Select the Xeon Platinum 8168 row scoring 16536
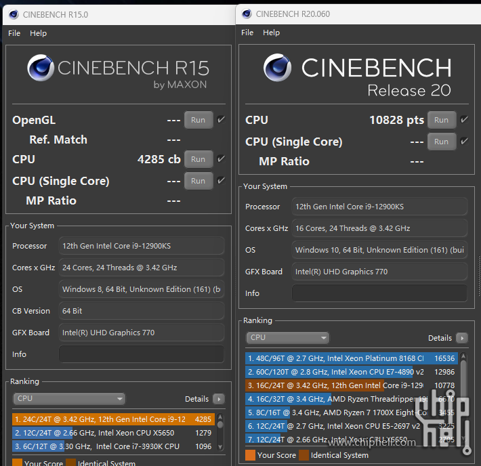The image size is (481, 466). (352, 358)
